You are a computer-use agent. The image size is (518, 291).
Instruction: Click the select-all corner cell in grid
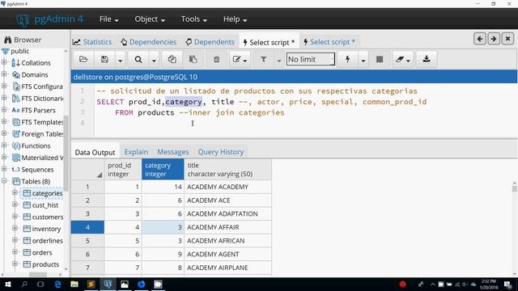click(87, 169)
